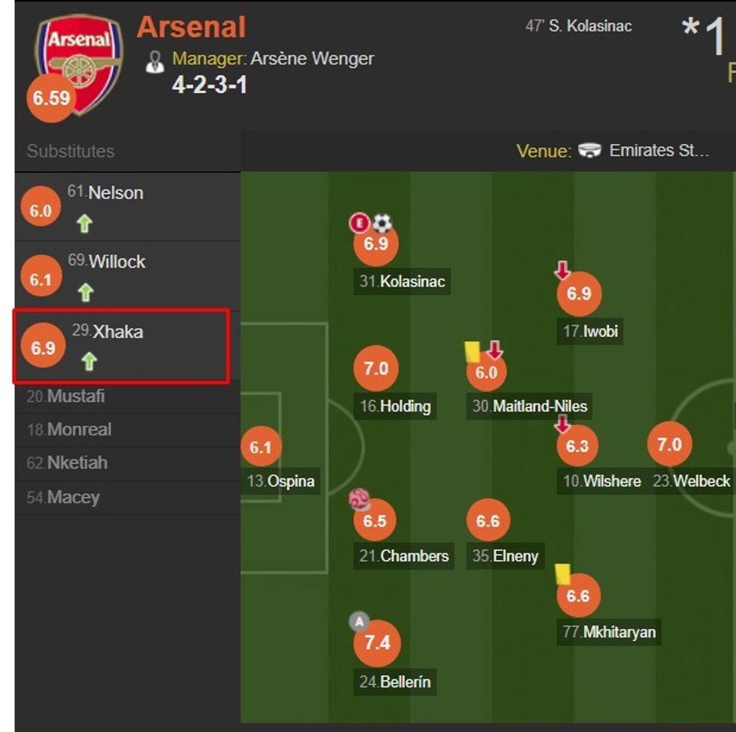Viewport: 736px width, 732px height.
Task: Click the manager silhouette icon beside Arsène Wenger
Action: pyautogui.click(x=156, y=59)
